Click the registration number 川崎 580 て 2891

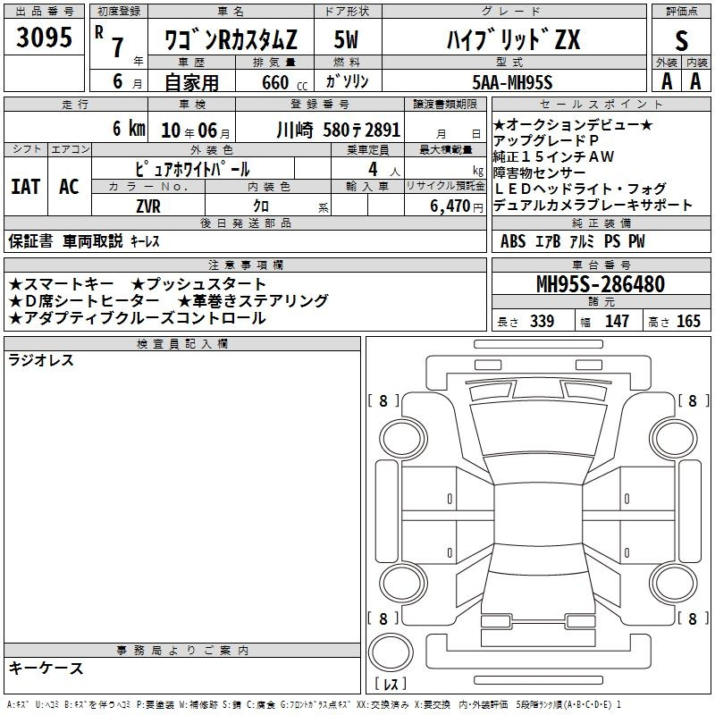(339, 130)
